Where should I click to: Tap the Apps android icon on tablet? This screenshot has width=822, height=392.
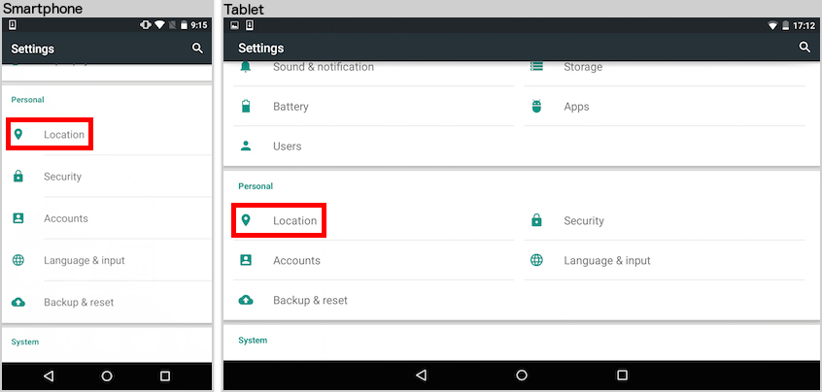point(536,106)
